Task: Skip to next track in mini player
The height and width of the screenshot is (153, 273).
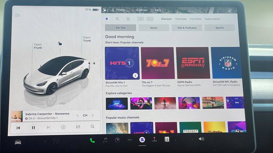Action: [x=48, y=127]
